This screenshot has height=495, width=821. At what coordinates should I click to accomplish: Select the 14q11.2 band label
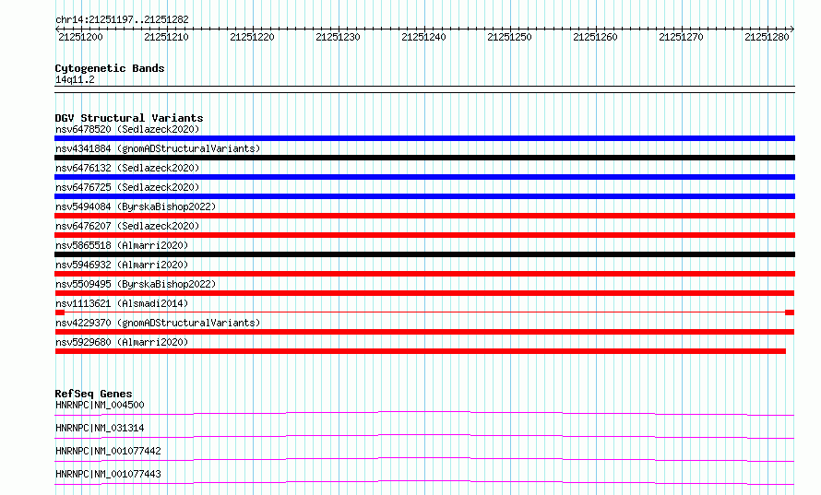point(75,79)
